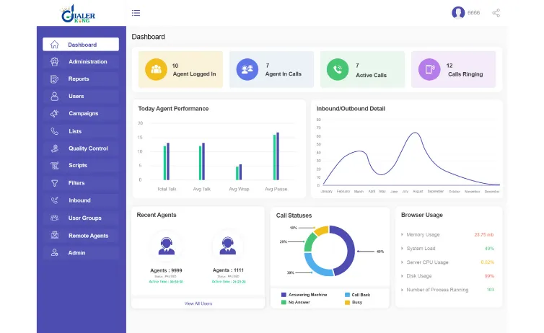Open the user avatar profile icon
Viewport: 544px width, 333px height.
[458, 13]
